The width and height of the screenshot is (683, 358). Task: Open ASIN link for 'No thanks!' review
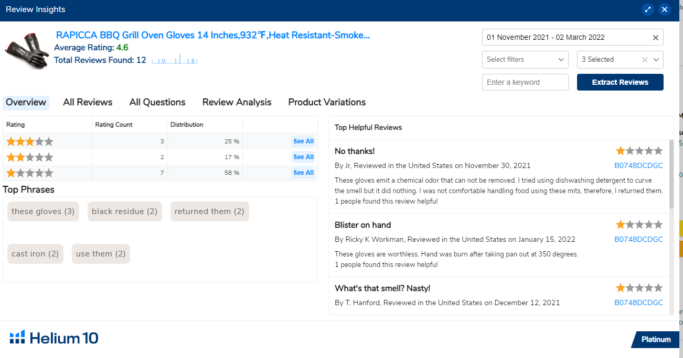point(638,165)
